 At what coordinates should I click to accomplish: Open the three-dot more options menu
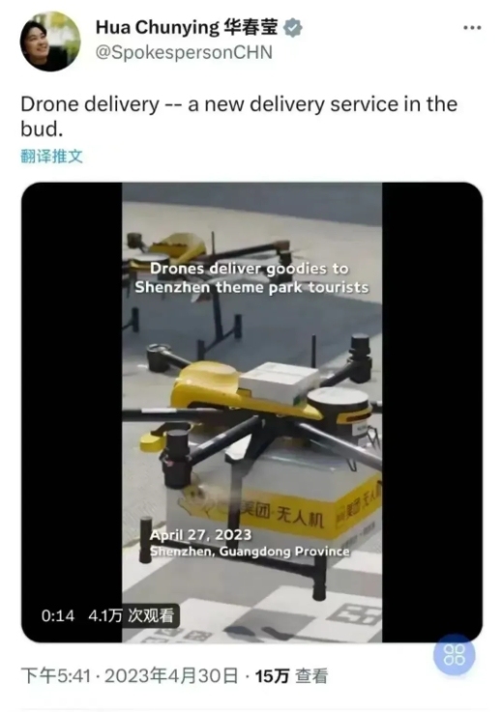472,28
